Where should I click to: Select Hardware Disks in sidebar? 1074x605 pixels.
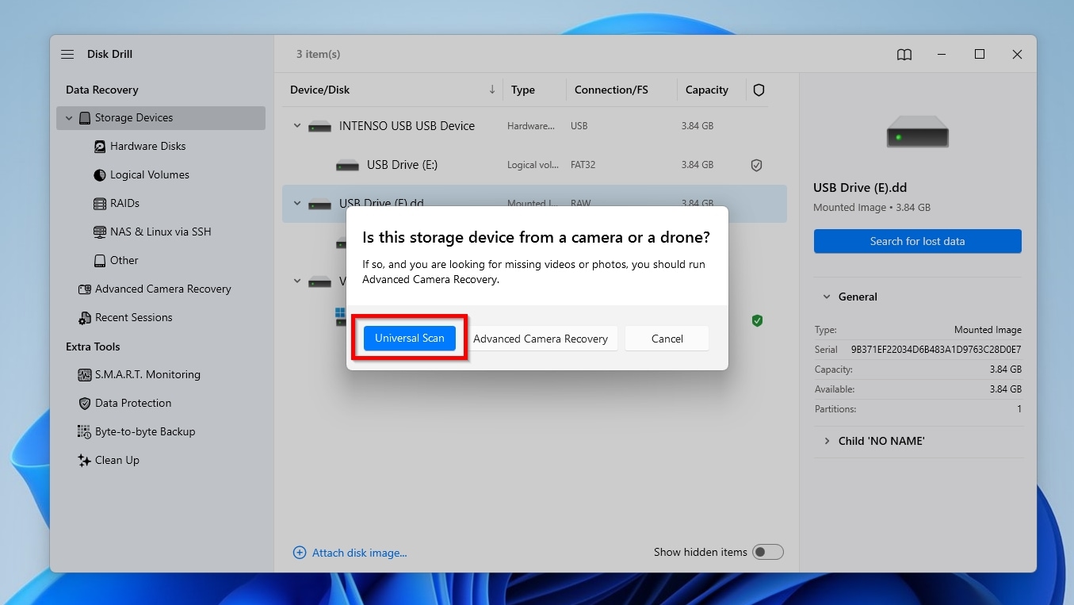click(147, 146)
